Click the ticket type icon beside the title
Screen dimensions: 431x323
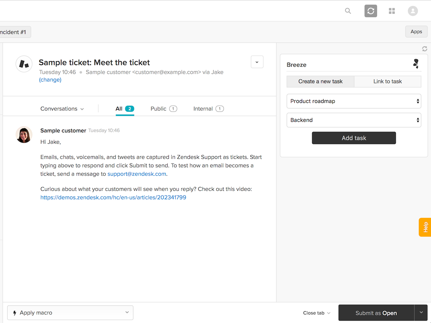[x=24, y=64]
